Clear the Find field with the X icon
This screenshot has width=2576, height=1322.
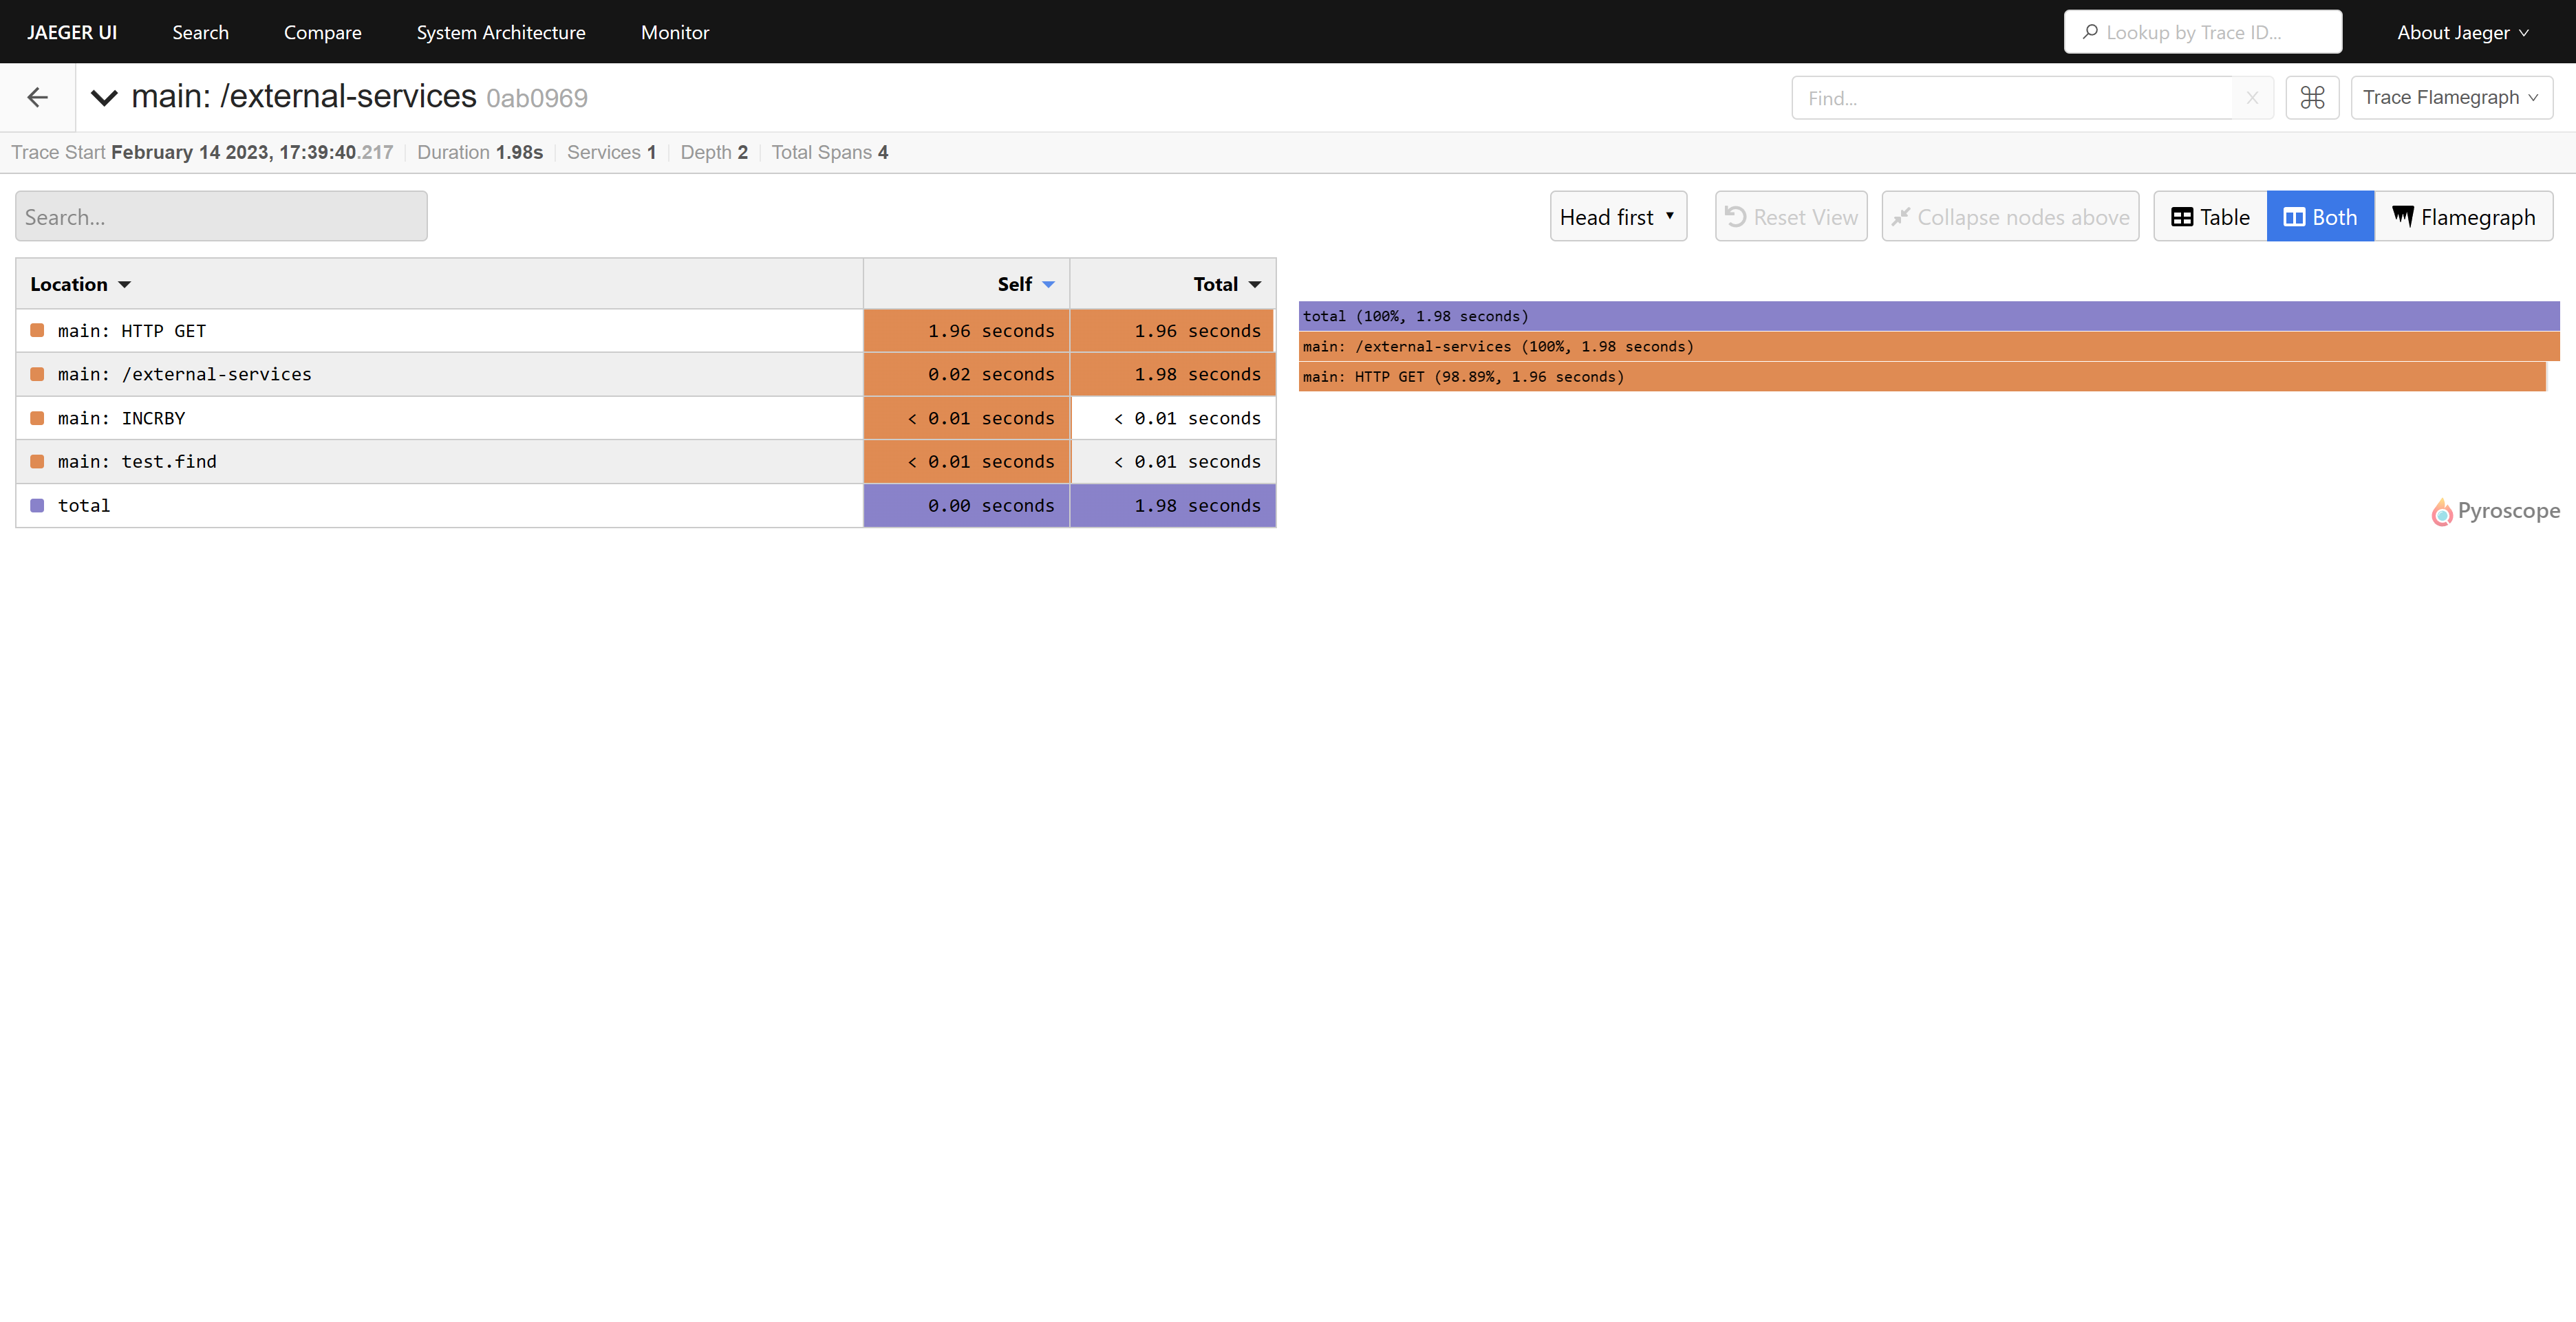click(2252, 98)
